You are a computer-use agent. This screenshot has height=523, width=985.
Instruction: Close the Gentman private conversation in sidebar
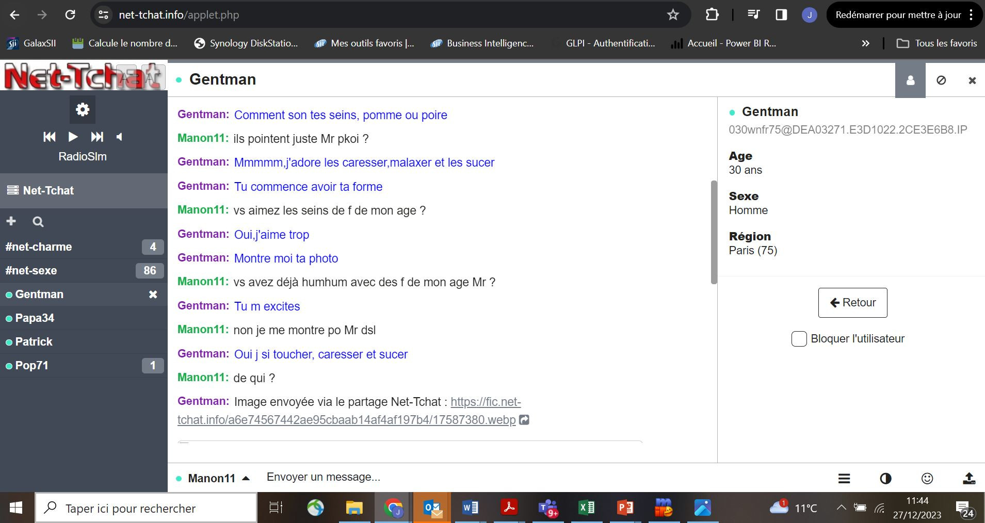click(153, 294)
